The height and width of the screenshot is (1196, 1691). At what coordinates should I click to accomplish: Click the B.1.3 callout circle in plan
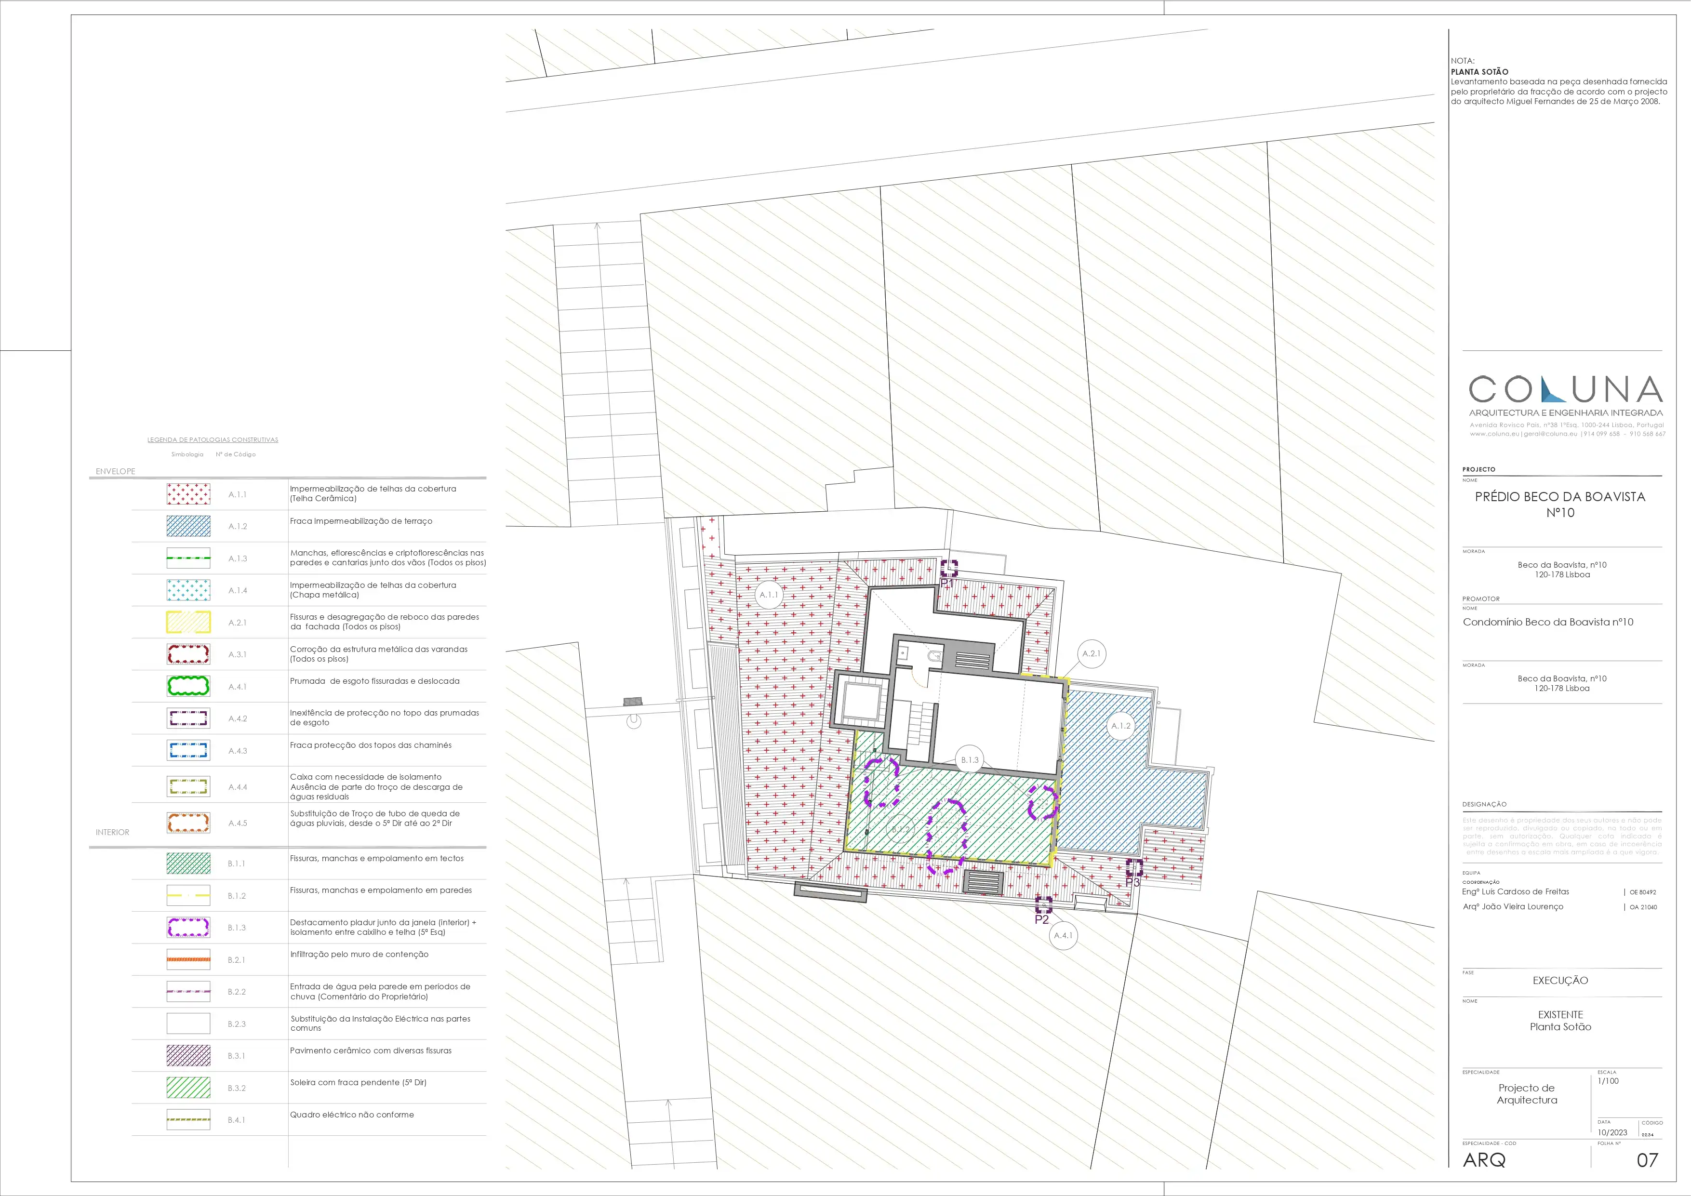coord(970,760)
